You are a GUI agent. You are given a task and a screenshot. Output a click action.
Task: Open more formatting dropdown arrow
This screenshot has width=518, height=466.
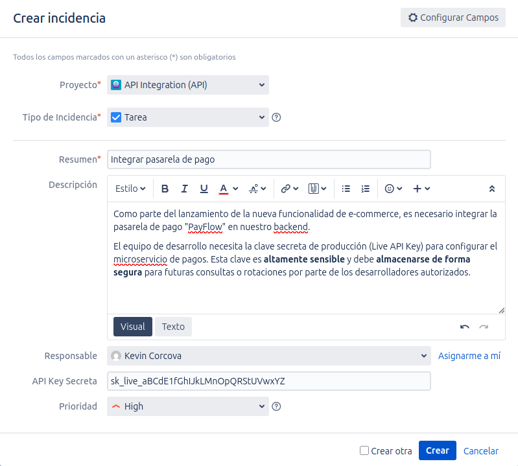(x=263, y=189)
